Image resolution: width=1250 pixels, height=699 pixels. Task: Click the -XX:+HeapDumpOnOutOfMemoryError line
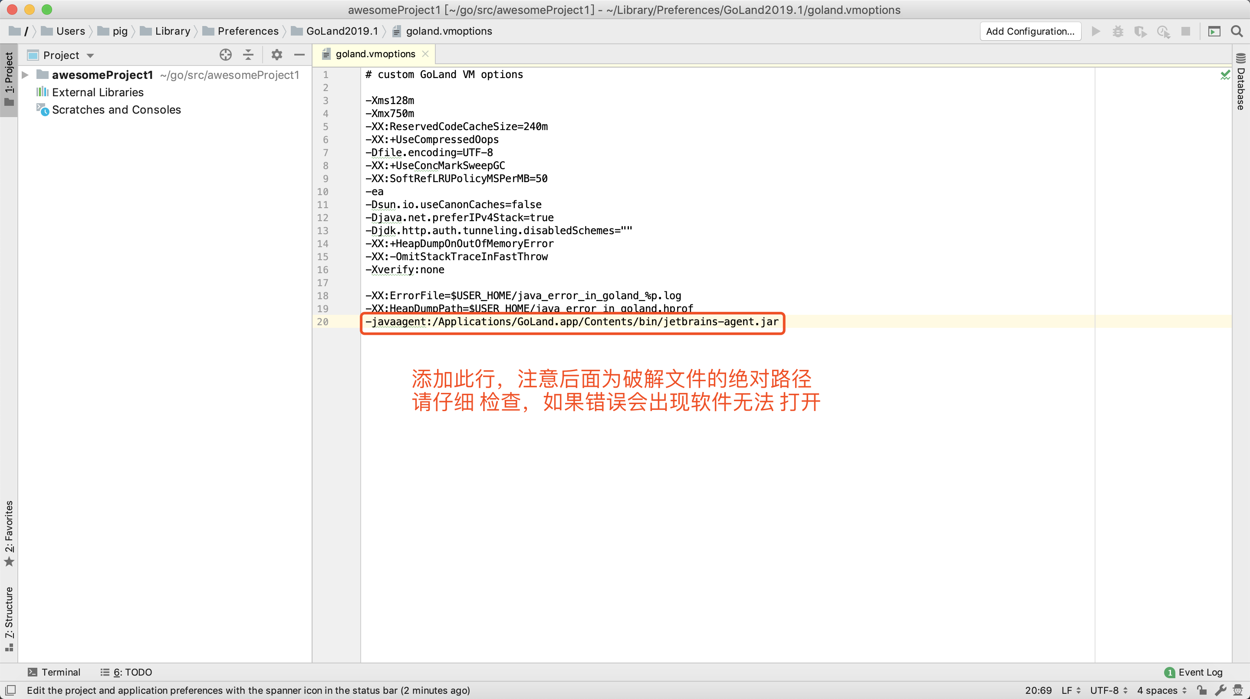pos(460,243)
